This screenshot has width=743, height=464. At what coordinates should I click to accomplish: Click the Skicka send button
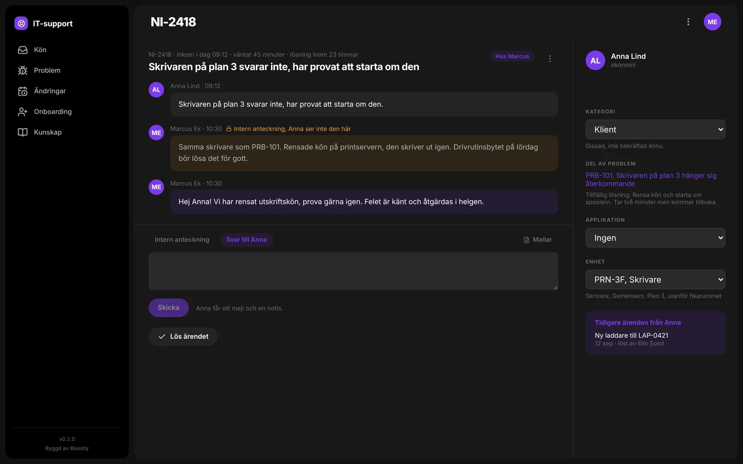click(169, 308)
